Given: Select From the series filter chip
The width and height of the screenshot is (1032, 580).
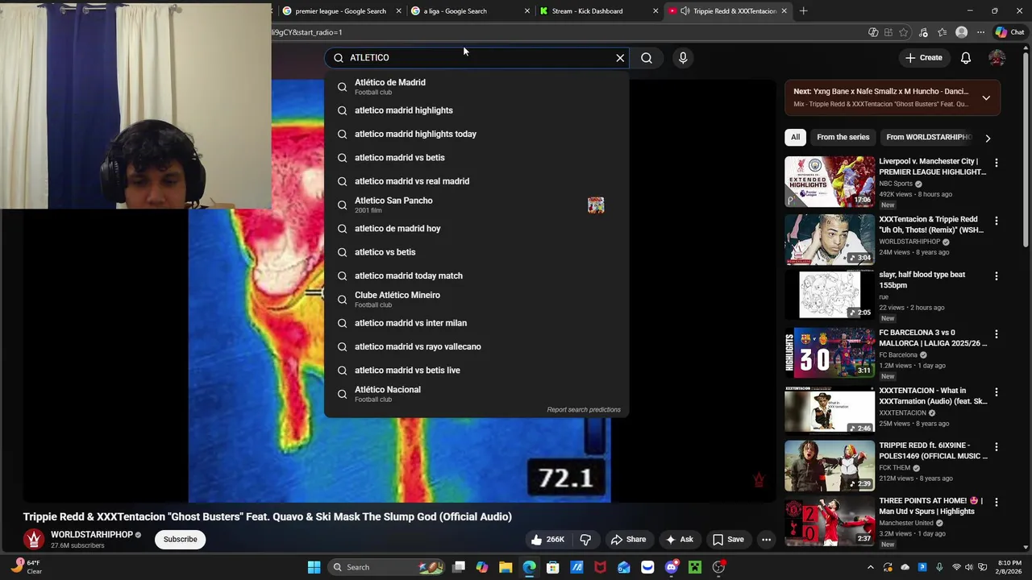Looking at the screenshot, I should 843,137.
